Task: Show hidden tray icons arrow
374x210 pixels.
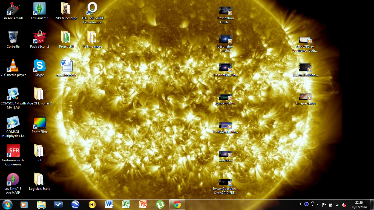Action: pyautogui.click(x=318, y=205)
